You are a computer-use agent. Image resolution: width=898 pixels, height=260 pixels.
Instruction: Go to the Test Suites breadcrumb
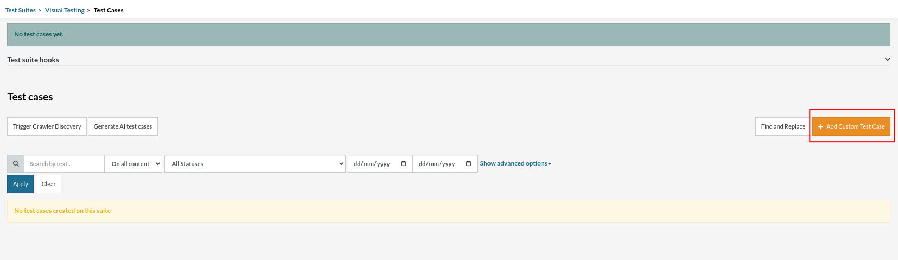coord(21,10)
